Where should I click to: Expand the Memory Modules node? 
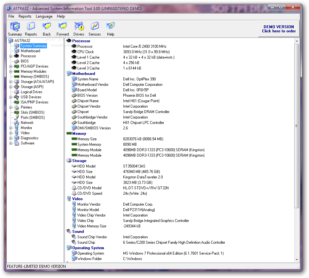[x=11, y=71]
